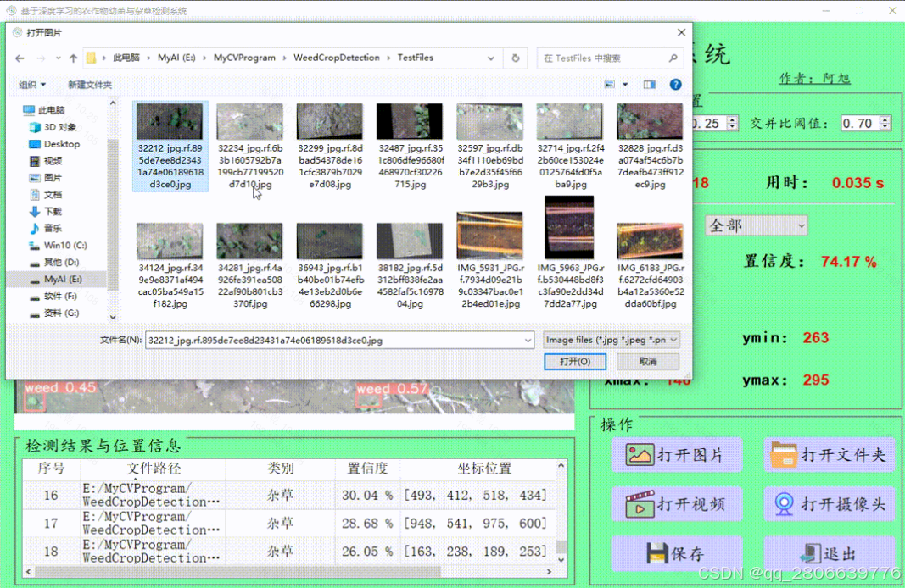This screenshot has height=588, width=905.
Task: Click the file name input field
Action: (x=339, y=341)
